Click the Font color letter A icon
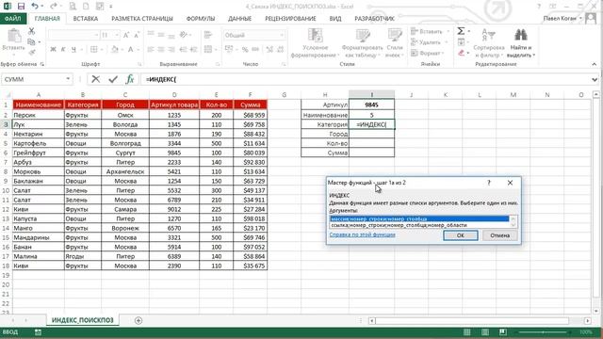The image size is (603, 339). [131, 49]
